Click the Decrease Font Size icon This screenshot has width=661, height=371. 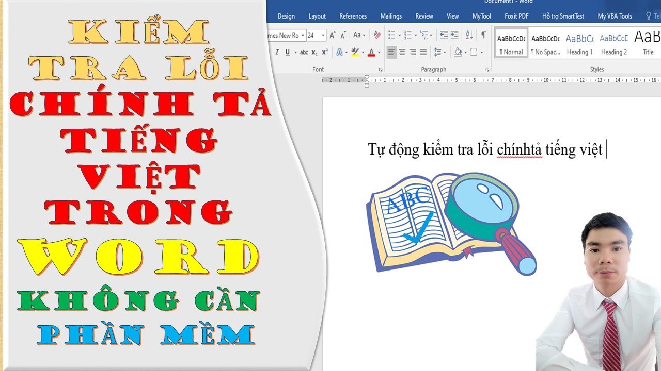click(x=343, y=35)
